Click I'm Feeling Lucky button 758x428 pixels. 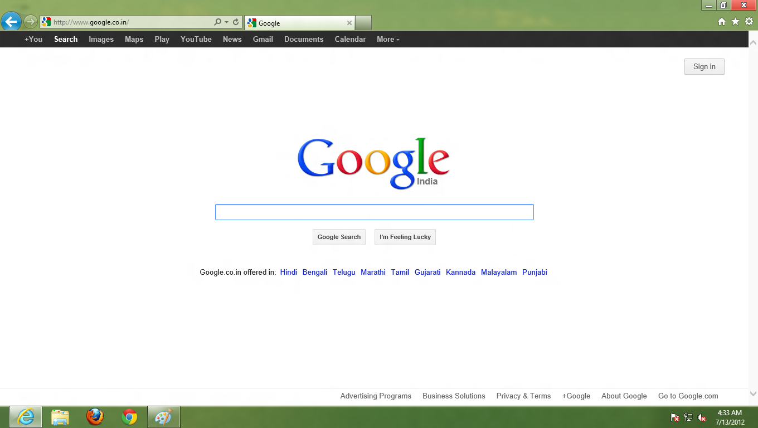[x=405, y=237]
